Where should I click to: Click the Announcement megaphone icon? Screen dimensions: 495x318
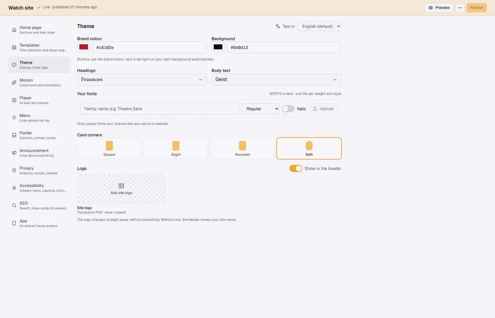tap(14, 153)
